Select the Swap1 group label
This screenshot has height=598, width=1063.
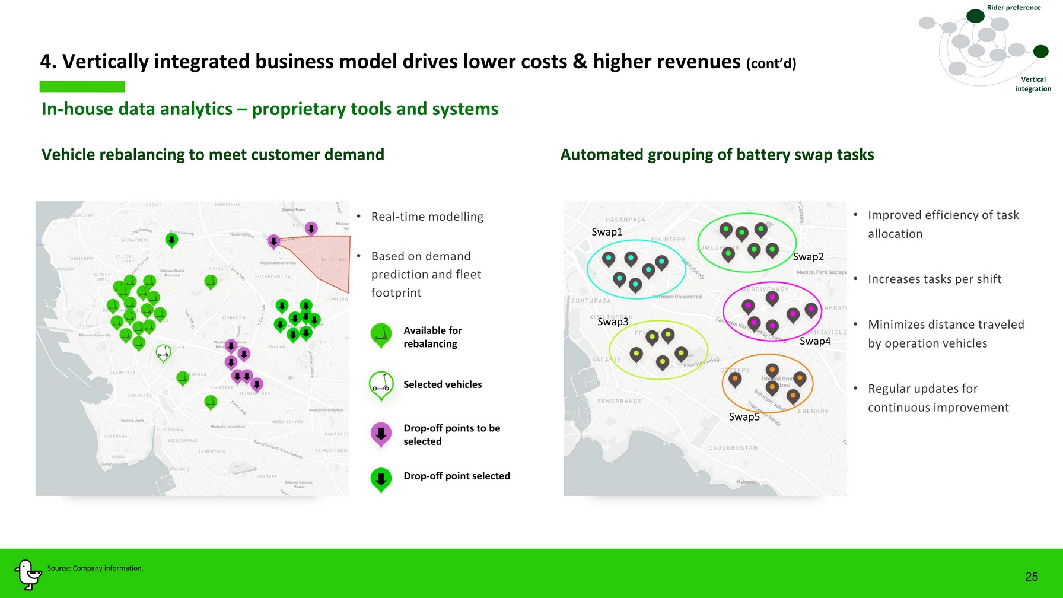coord(607,232)
